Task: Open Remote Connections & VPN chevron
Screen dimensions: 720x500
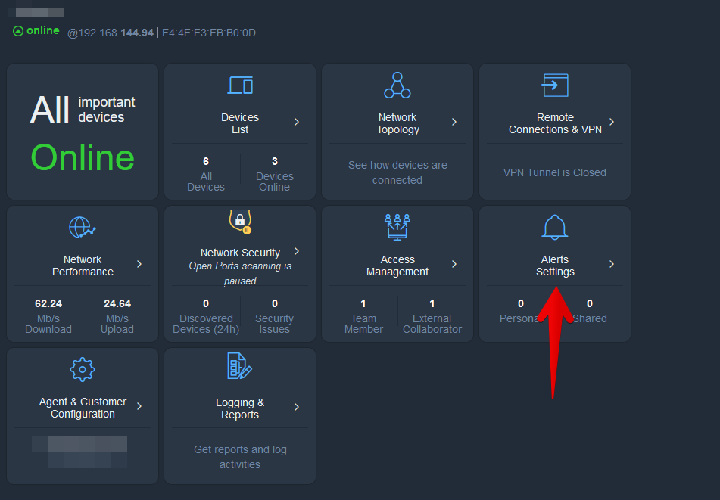Action: pyautogui.click(x=612, y=123)
